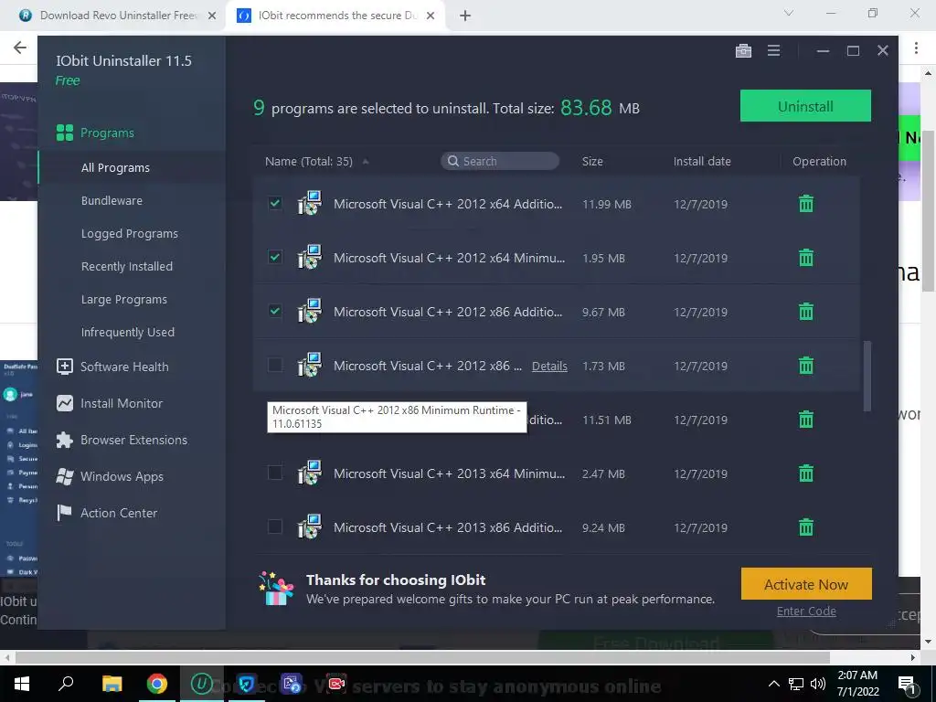Show Large Programs list

point(124,299)
